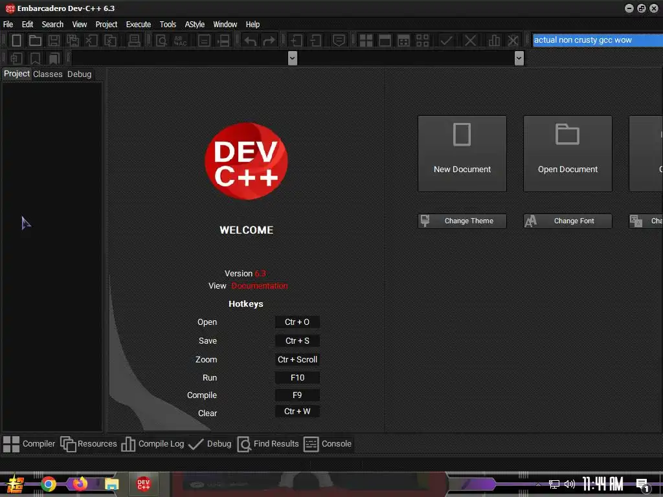Click the filled bookmark icon in second toolbar row
663x497 pixels.
(x=54, y=58)
